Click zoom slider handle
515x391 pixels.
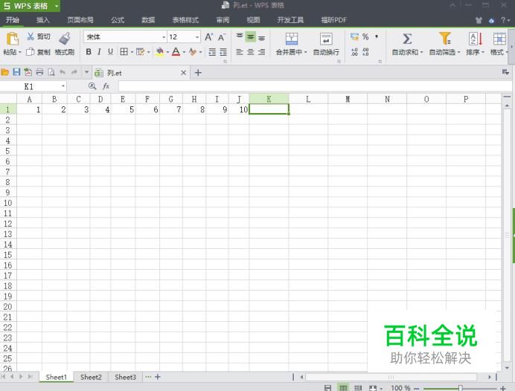(x=460, y=388)
